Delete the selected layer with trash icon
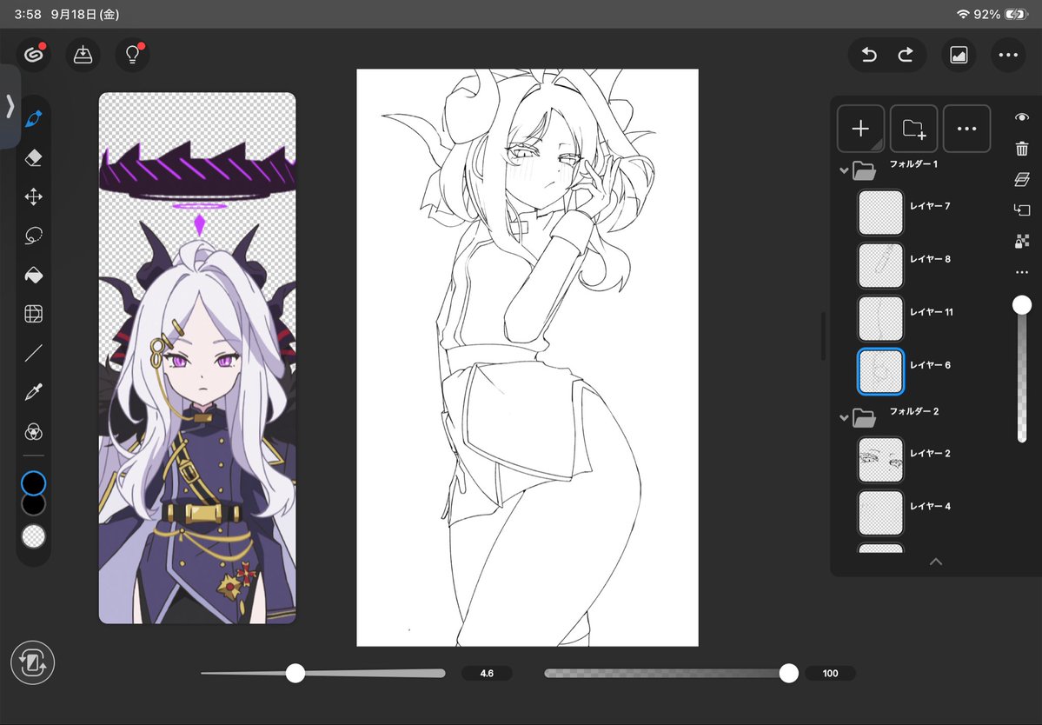The height and width of the screenshot is (725, 1042). coord(1022,148)
